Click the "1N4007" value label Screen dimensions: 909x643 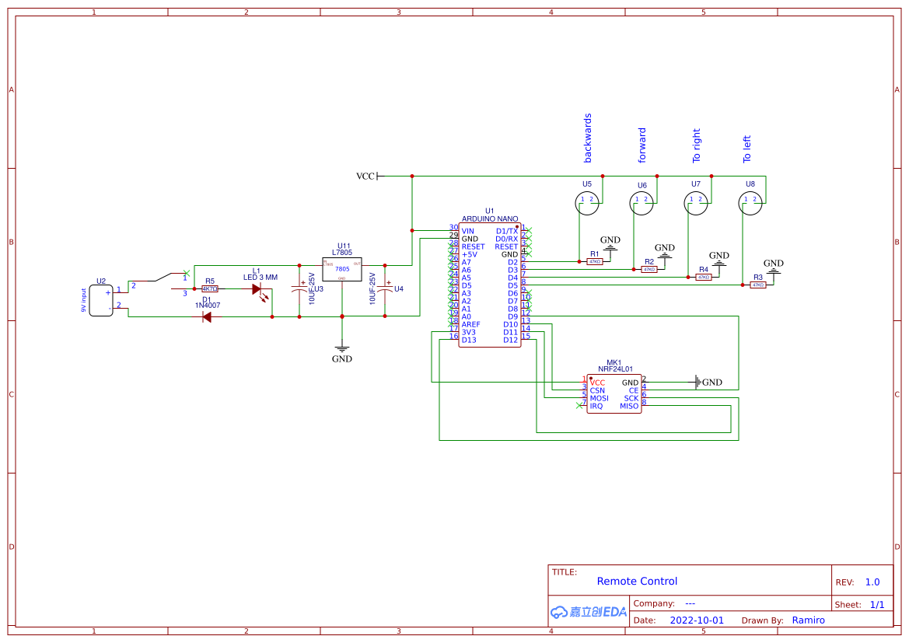pyautogui.click(x=208, y=306)
